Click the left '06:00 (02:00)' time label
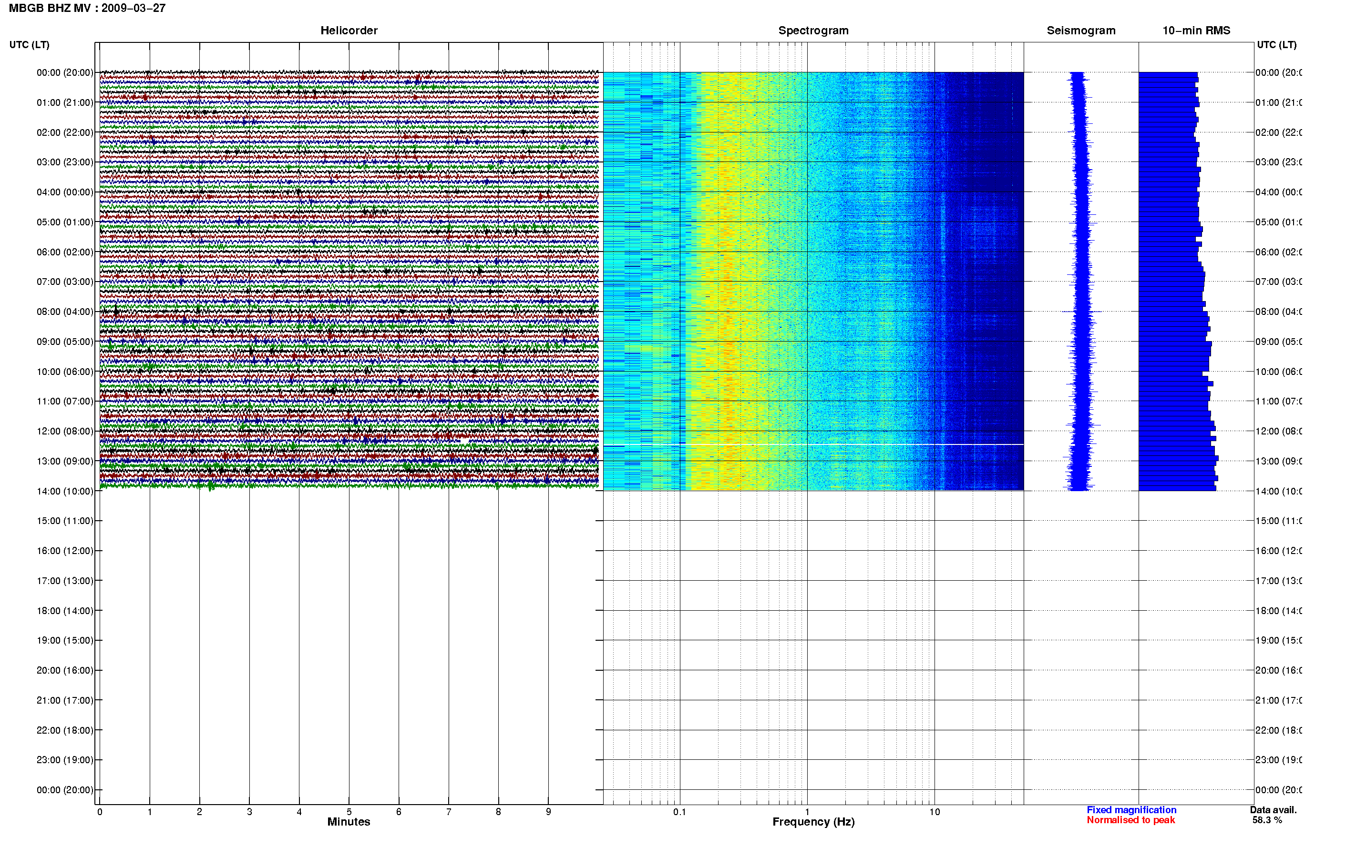 click(x=65, y=252)
